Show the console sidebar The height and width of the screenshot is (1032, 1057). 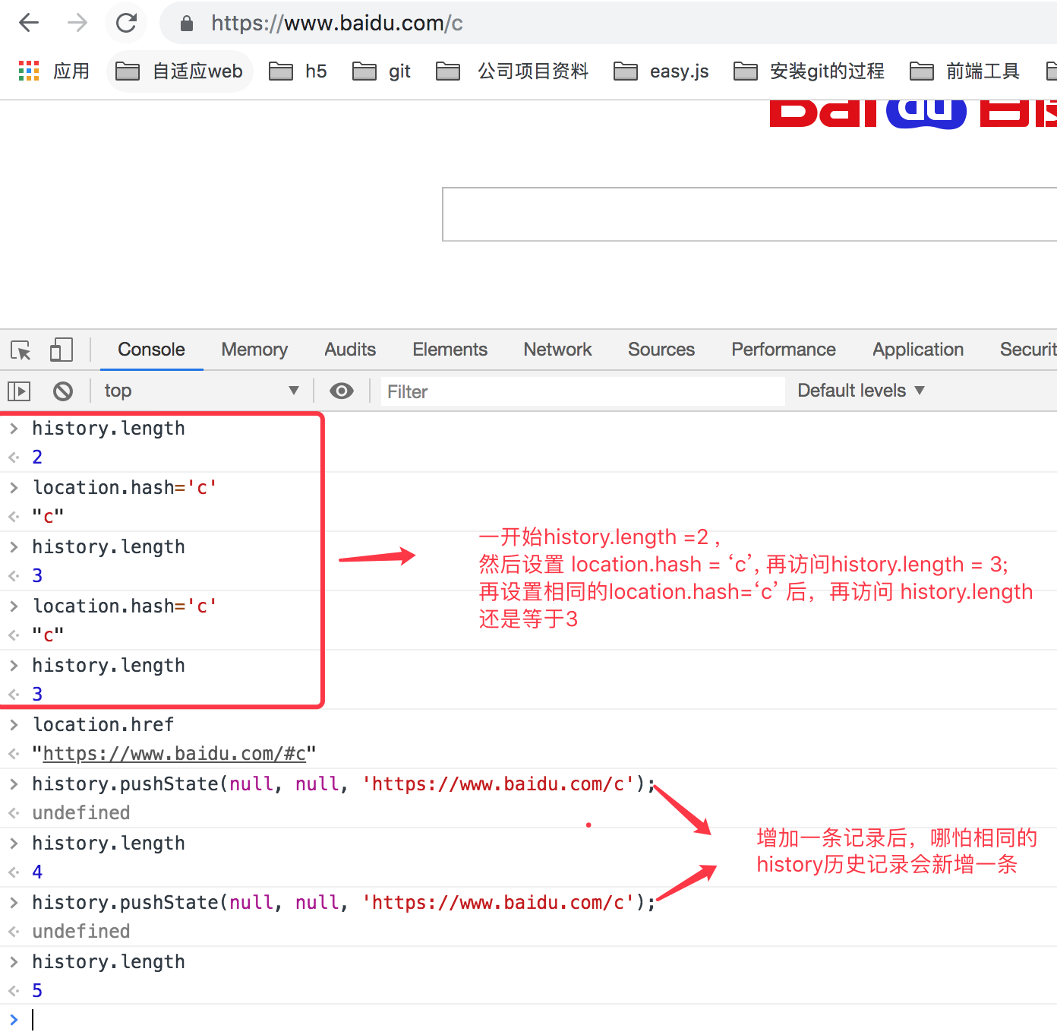coord(19,391)
